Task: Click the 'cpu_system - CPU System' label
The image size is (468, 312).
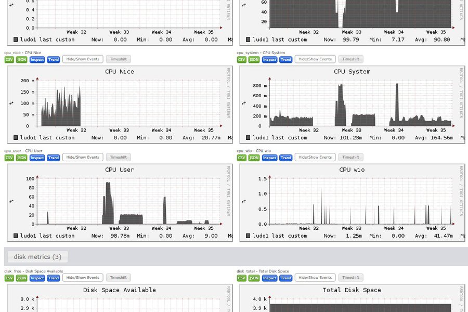Action: tap(261, 53)
